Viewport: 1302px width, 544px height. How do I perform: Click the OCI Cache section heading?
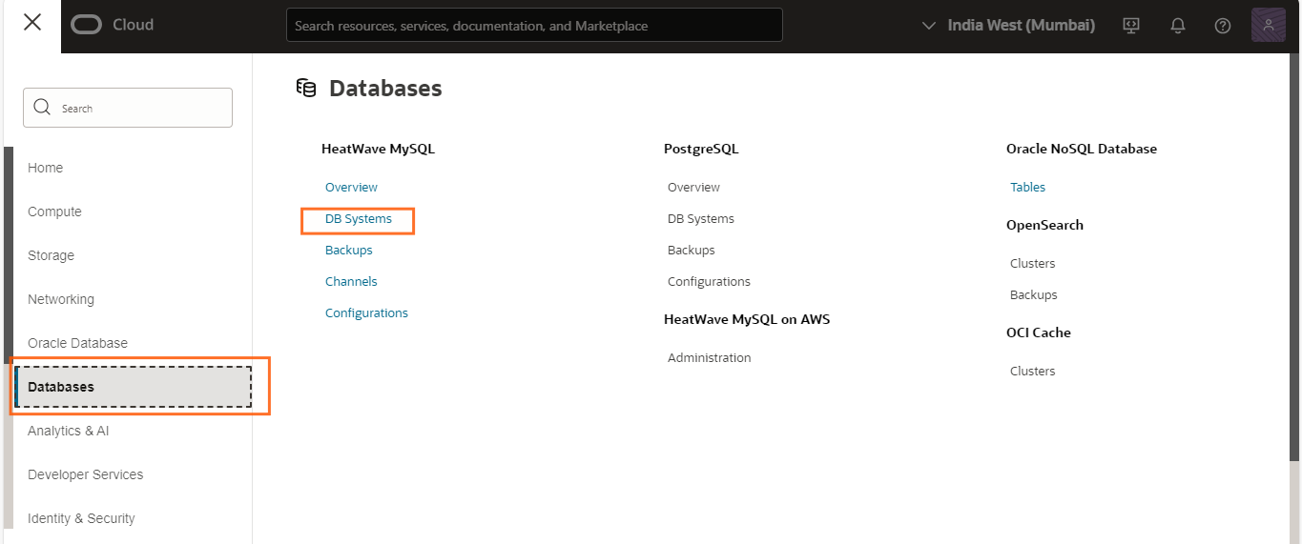coord(1039,333)
